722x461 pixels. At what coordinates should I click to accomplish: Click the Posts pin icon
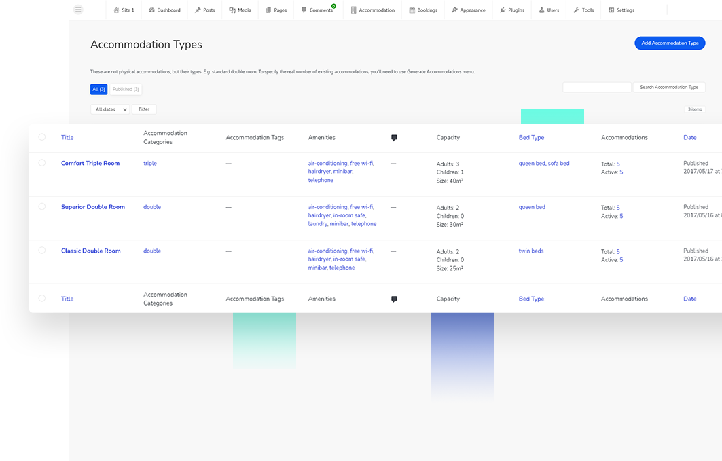(x=198, y=10)
